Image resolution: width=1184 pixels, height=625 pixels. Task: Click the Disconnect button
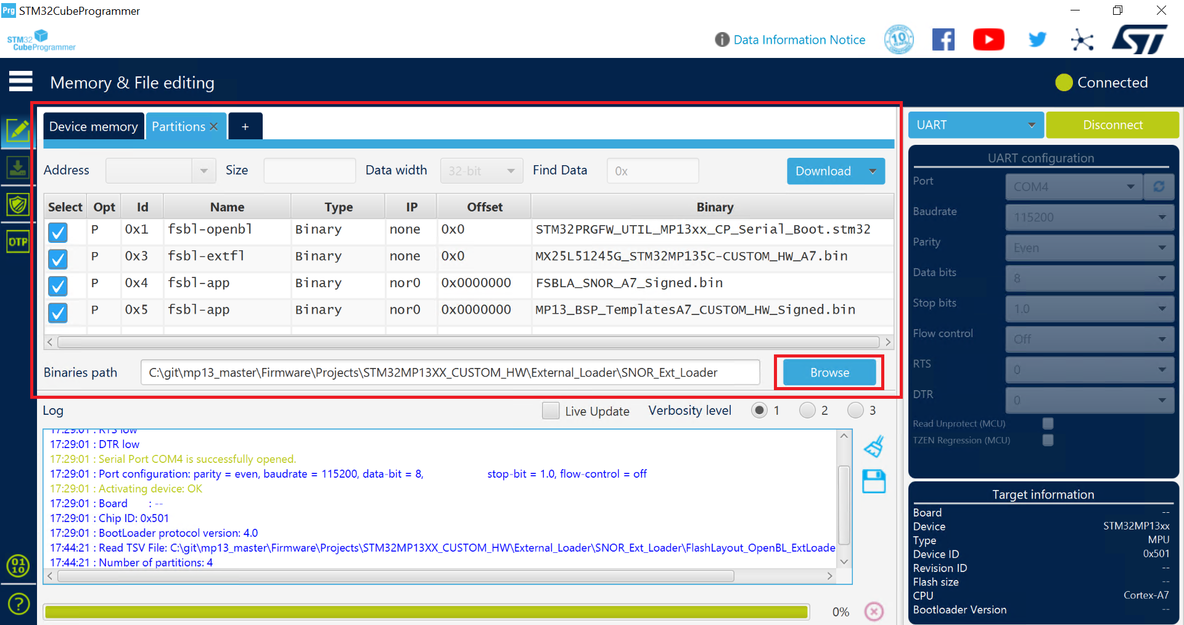pos(1112,125)
